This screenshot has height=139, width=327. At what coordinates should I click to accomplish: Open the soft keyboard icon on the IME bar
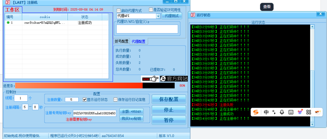point(291,112)
